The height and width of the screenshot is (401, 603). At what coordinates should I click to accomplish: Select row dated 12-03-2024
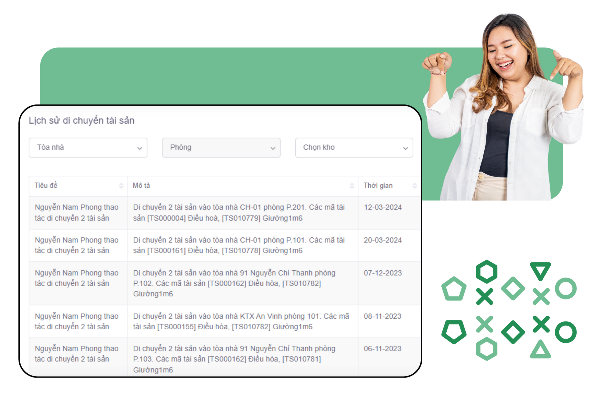tap(382, 207)
